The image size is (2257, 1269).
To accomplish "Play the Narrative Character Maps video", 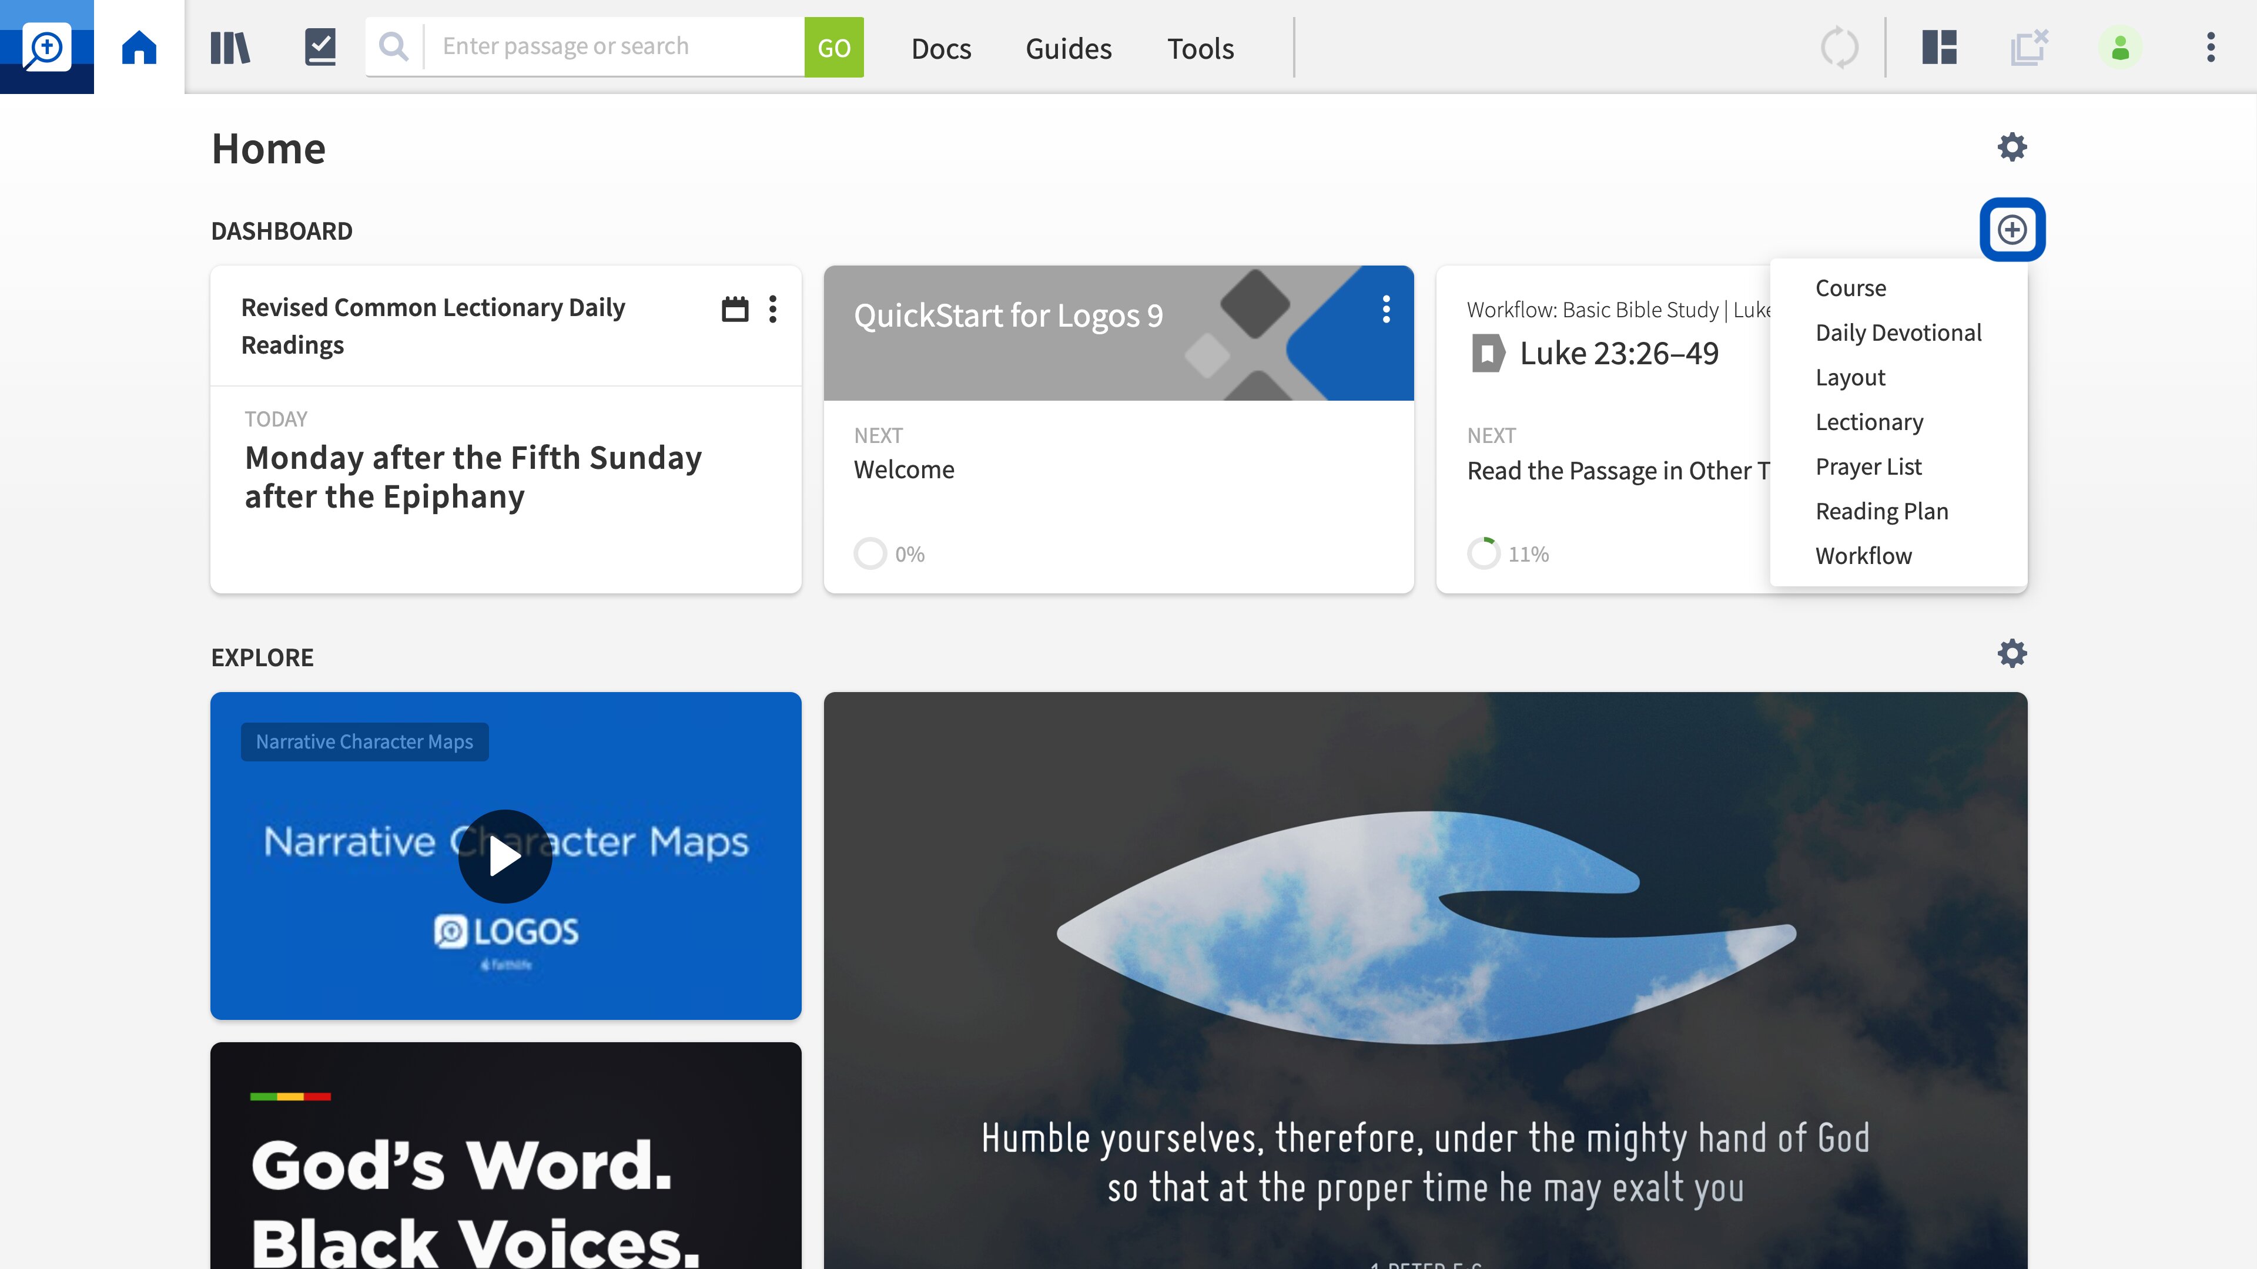I will 505,855.
